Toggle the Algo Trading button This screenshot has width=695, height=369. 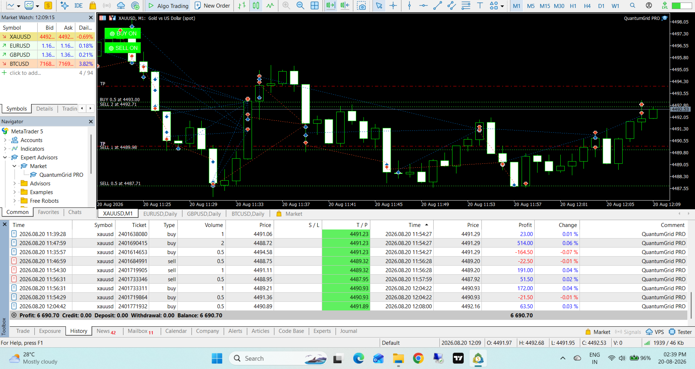point(168,5)
